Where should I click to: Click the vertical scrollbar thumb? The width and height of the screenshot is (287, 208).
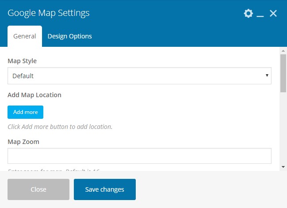tap(283, 73)
